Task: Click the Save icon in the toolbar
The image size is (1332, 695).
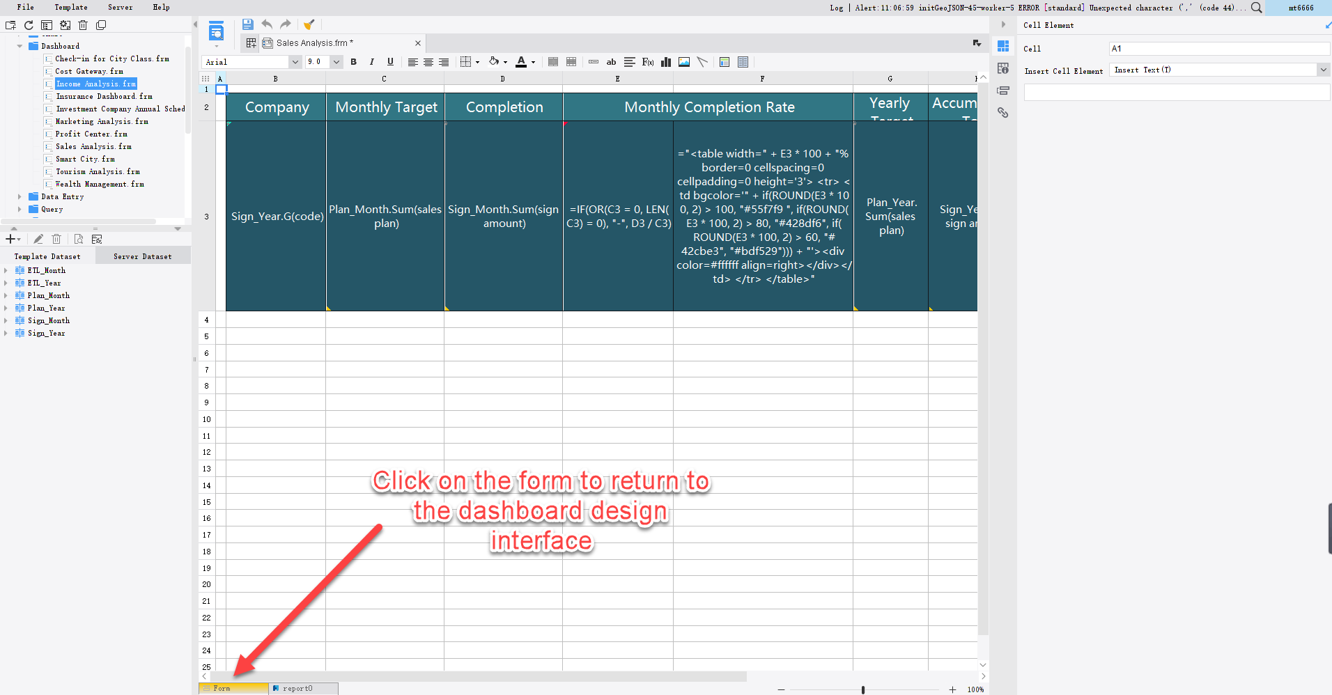Action: (247, 24)
